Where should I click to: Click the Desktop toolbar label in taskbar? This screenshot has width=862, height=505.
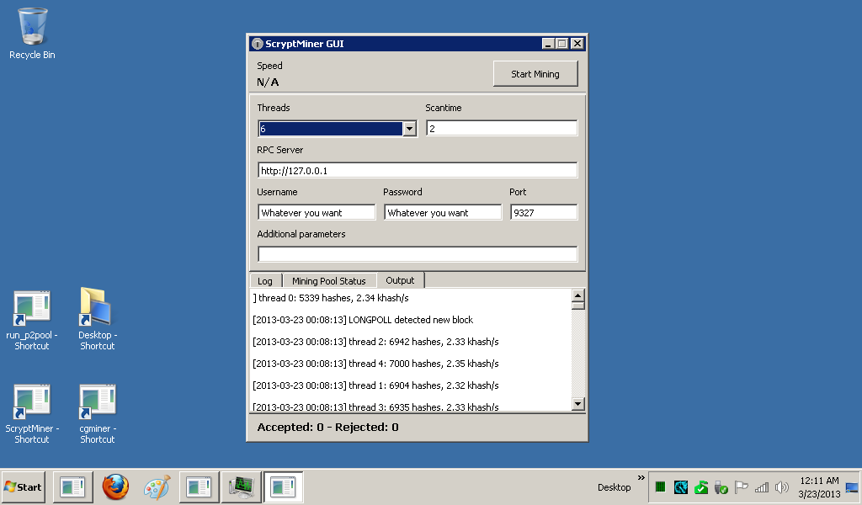click(614, 487)
